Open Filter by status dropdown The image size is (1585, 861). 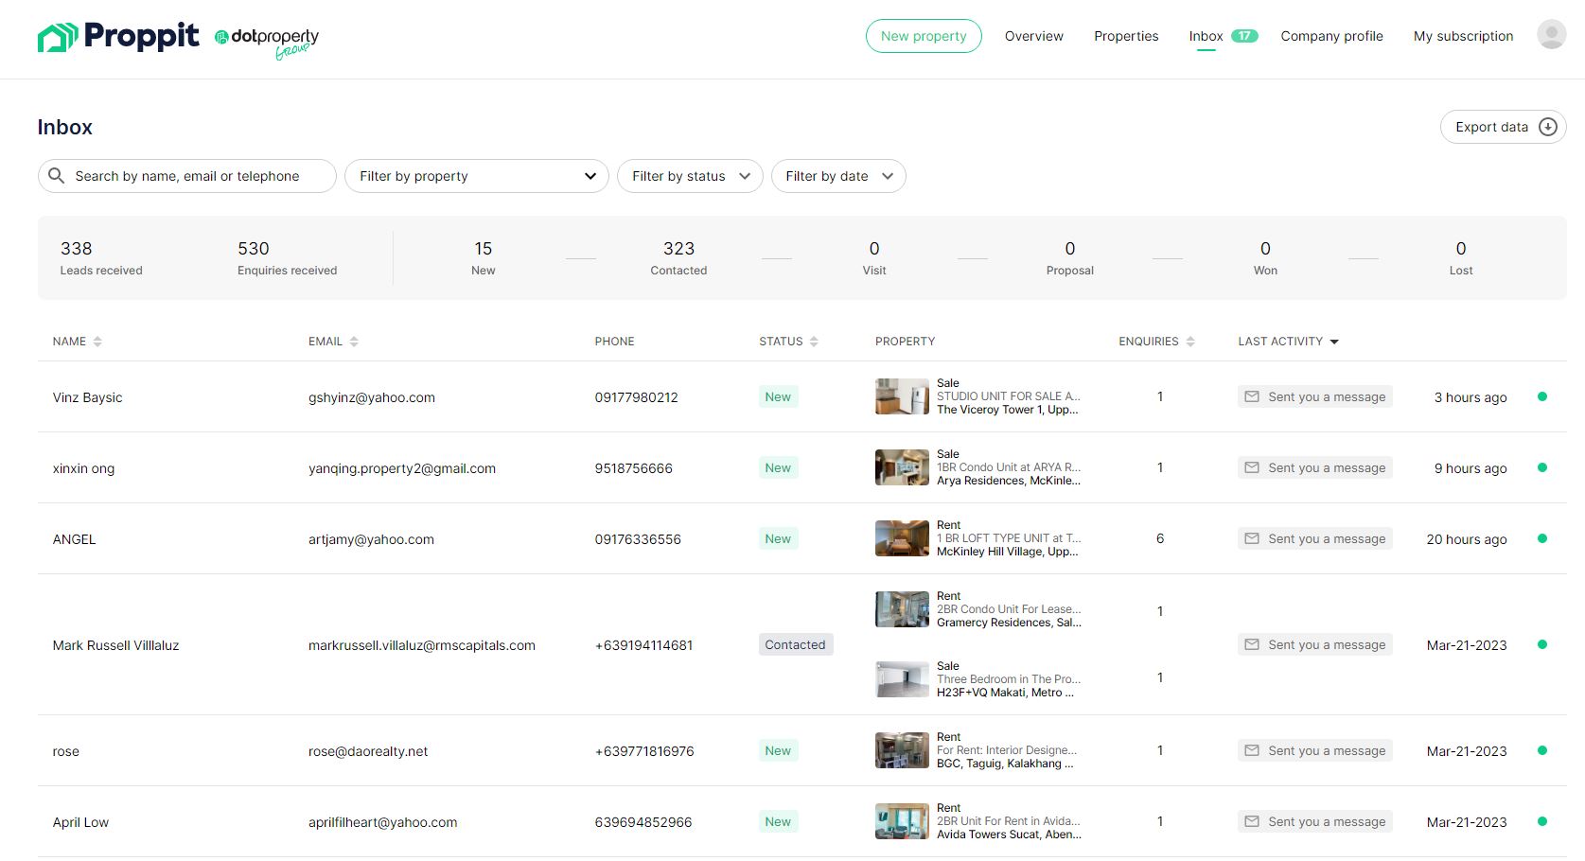(690, 176)
